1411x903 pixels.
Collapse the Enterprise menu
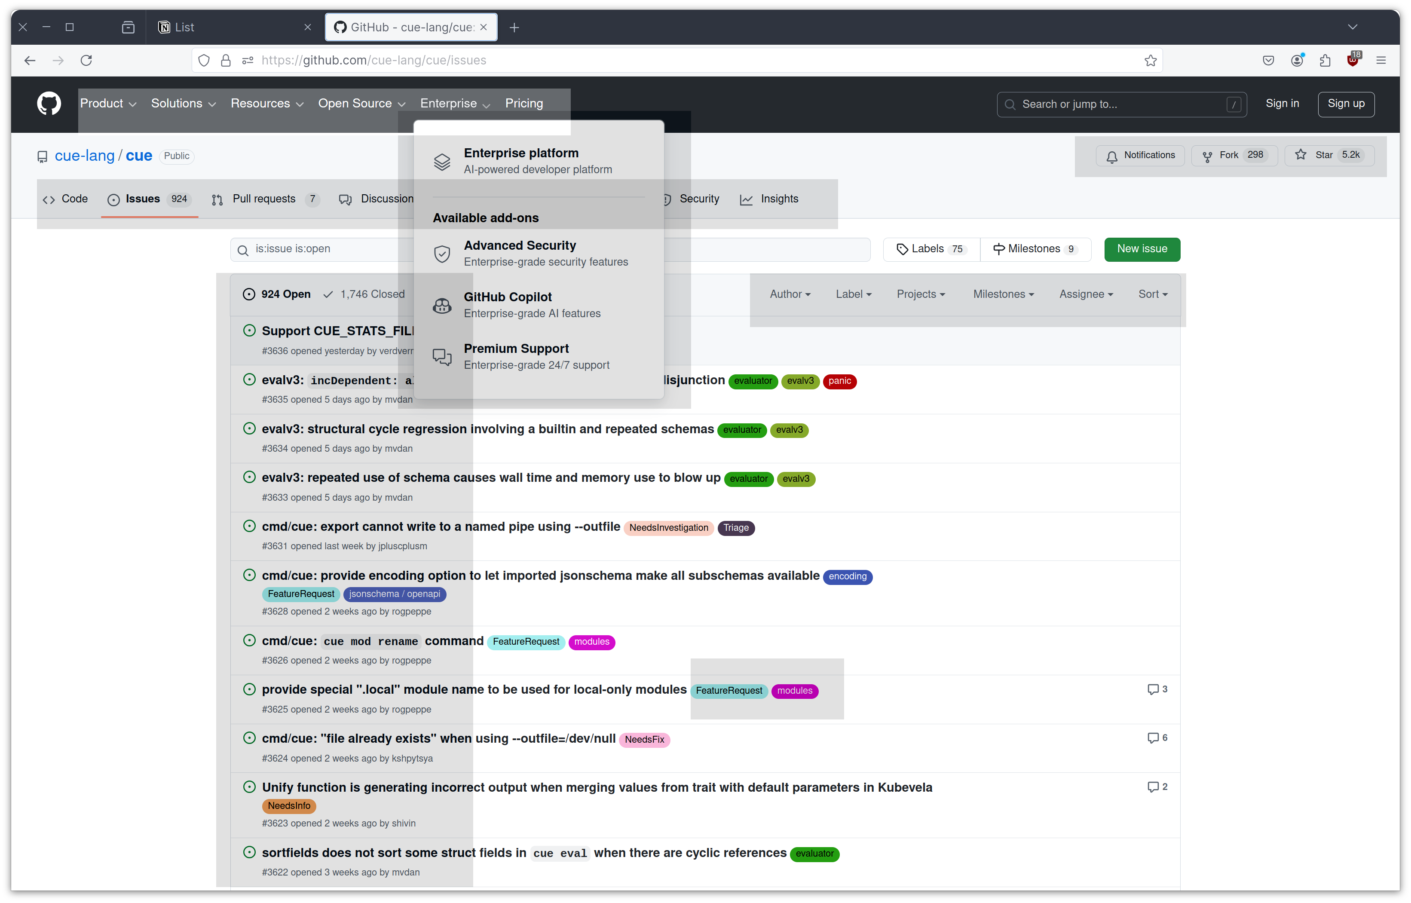click(455, 104)
